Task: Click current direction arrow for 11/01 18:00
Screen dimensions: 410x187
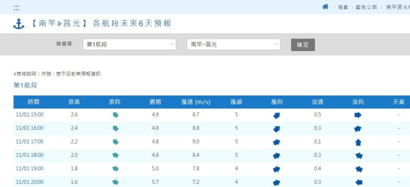Action: point(359,156)
